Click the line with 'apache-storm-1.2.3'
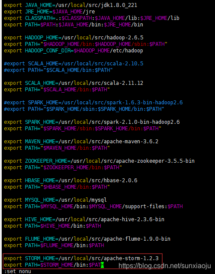This screenshot has height=274, width=215. tap(81, 258)
